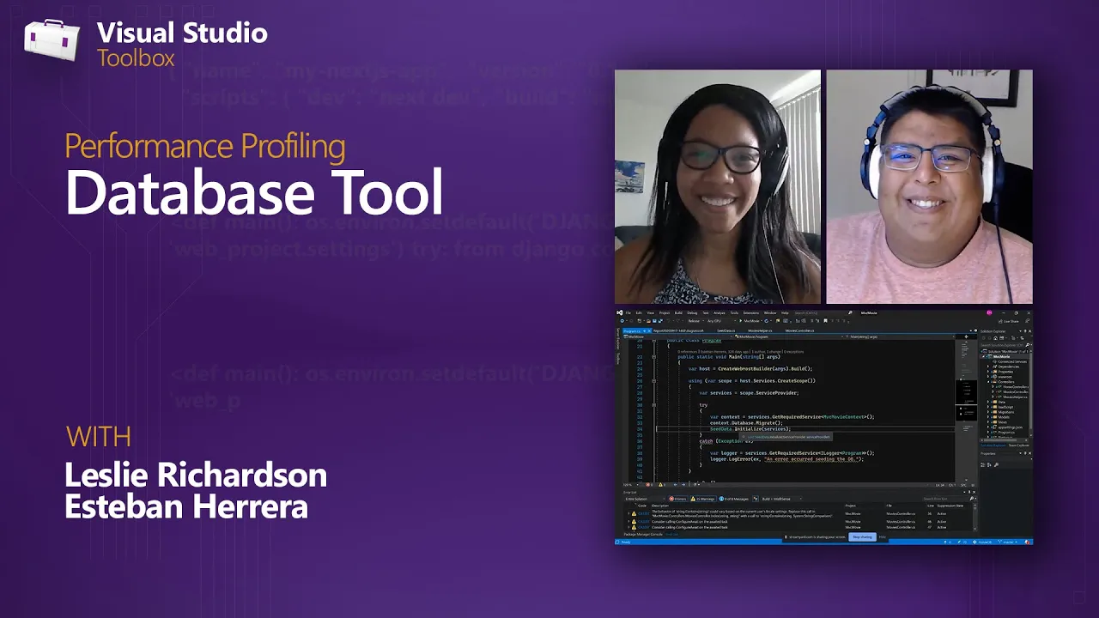This screenshot has width=1099, height=618.
Task: Open the Package Manager Console tab
Action: (643, 534)
